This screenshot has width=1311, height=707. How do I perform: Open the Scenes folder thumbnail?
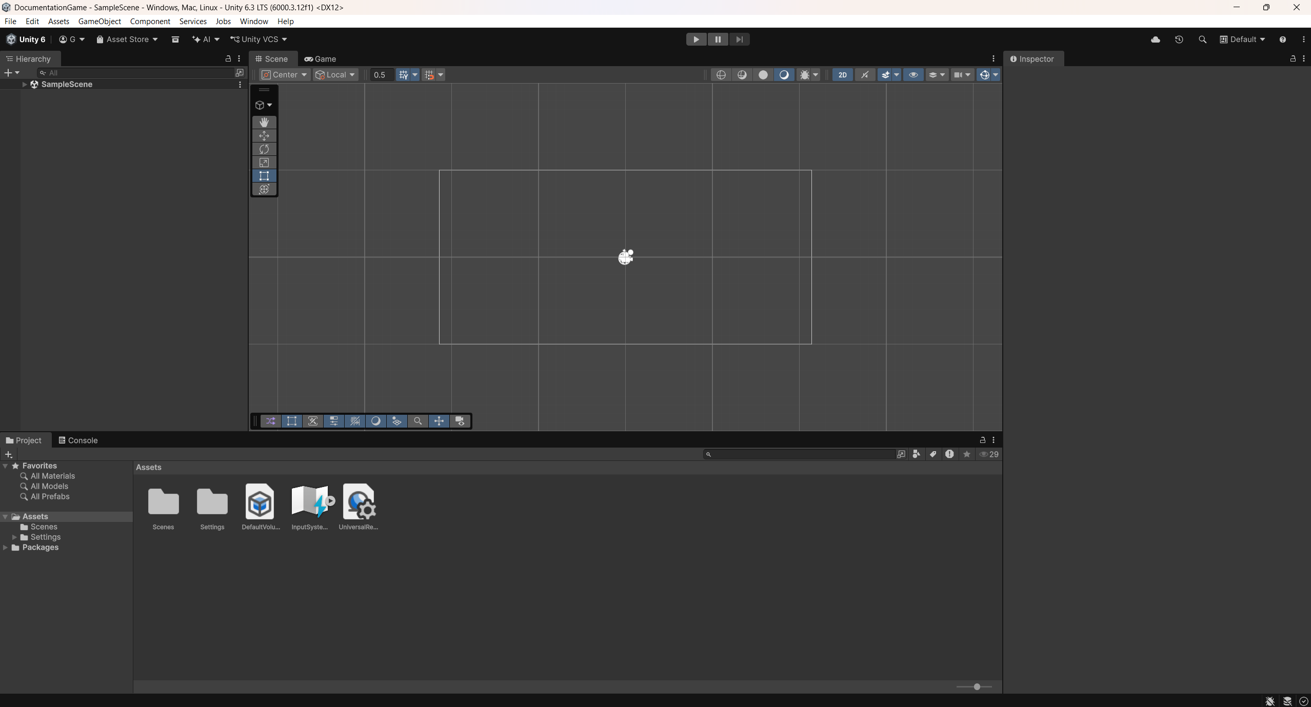pyautogui.click(x=163, y=502)
